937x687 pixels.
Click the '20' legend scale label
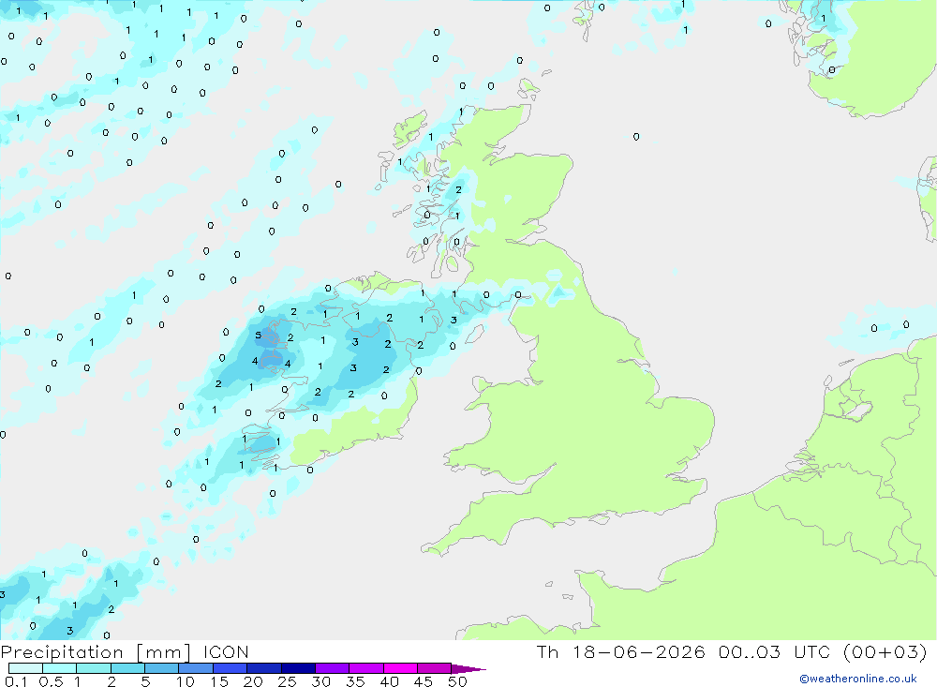coord(253,681)
